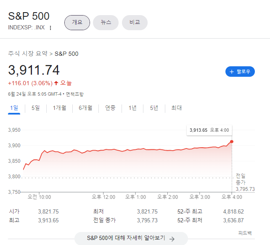
Task: Open the 비교 compare chip
Action: tap(135, 23)
